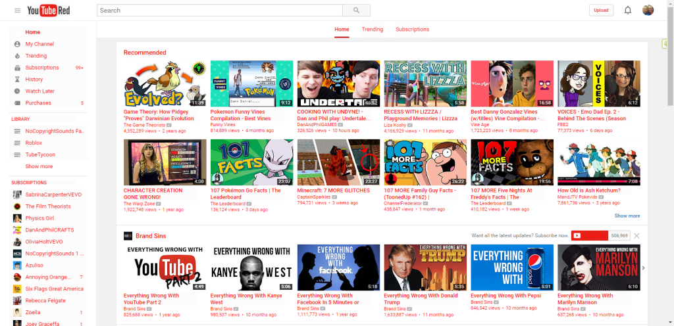The width and height of the screenshot is (674, 326).
Task: Switch to the Subscriptions tab
Action: 412,30
